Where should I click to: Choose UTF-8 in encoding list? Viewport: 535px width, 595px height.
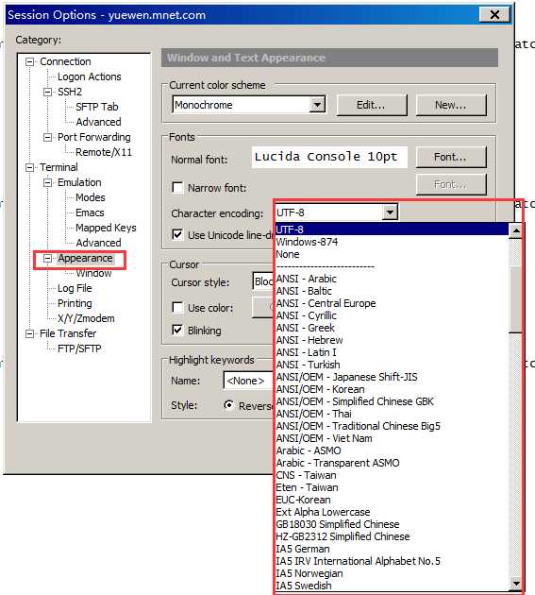pos(392,229)
